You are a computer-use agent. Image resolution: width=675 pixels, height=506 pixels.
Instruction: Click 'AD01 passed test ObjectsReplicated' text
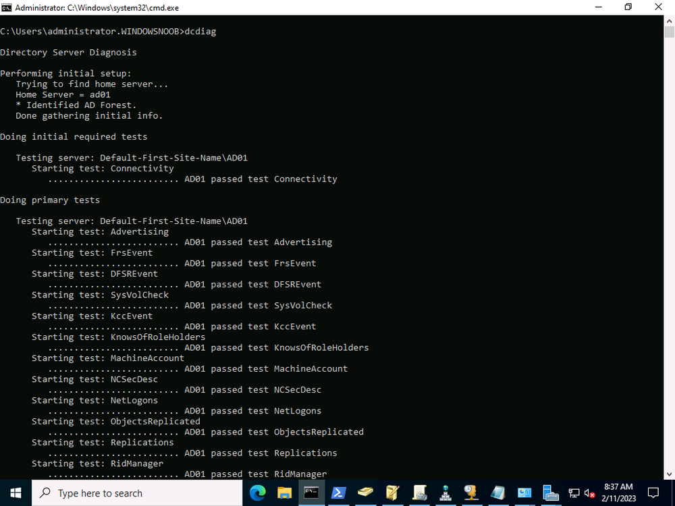pyautogui.click(x=274, y=432)
